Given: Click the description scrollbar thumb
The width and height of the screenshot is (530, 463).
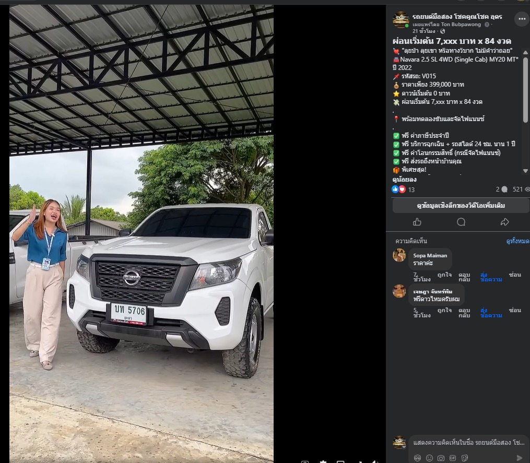Looking at the screenshot, I should point(525,90).
